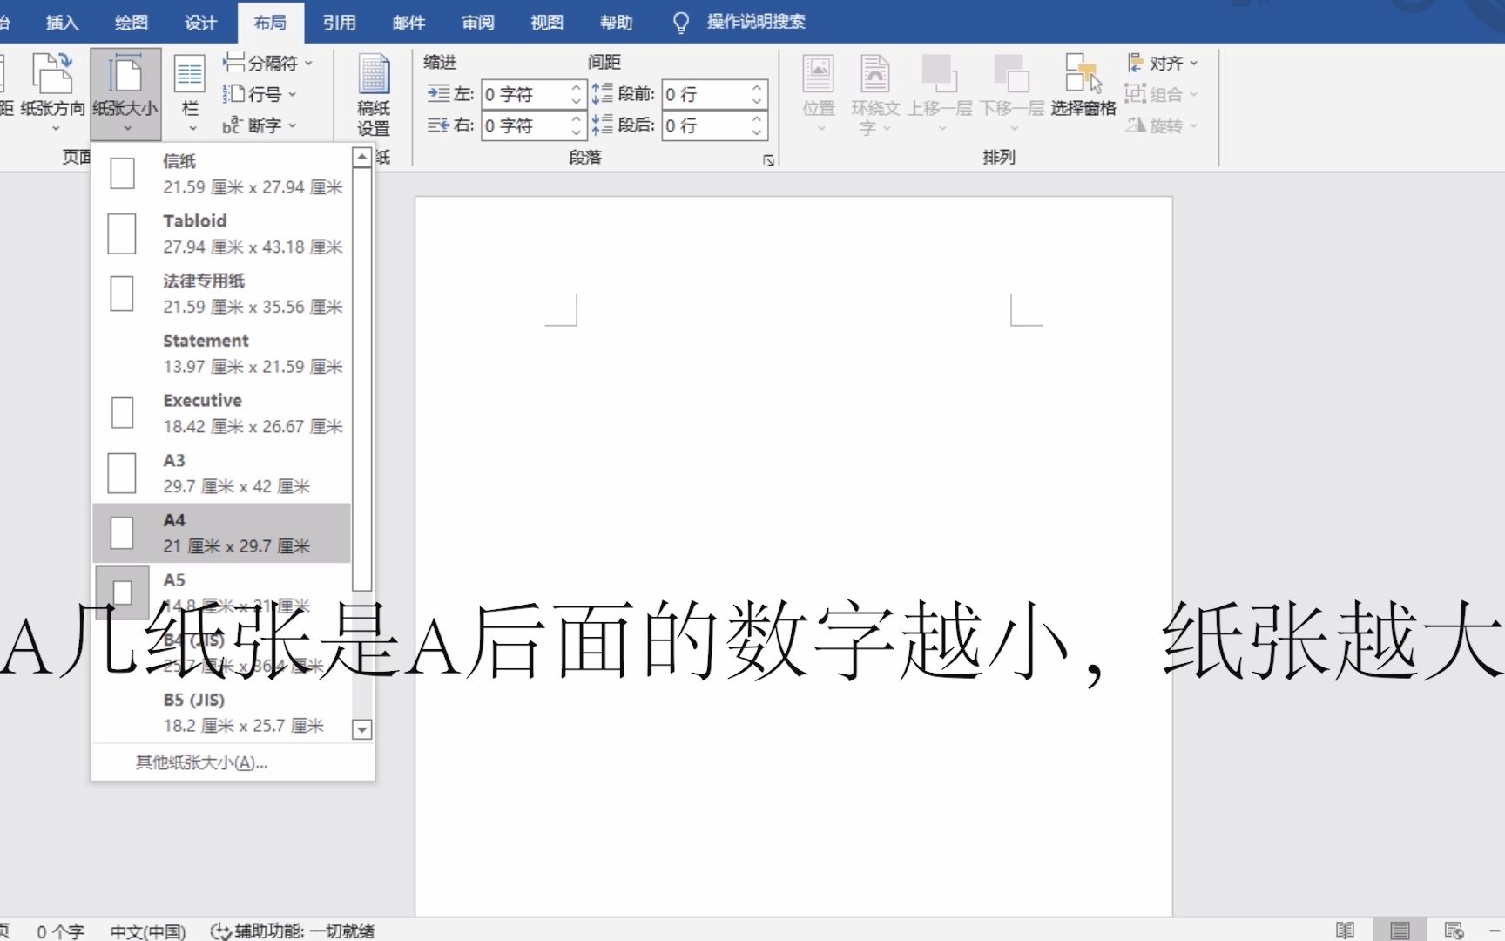Check the 信纸 (Letter) paper checkbox
The width and height of the screenshot is (1505, 941).
pos(121,173)
